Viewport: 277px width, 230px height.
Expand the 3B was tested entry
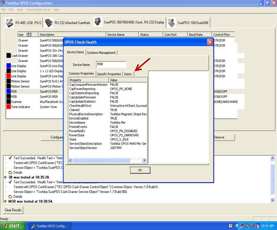pos(5,177)
